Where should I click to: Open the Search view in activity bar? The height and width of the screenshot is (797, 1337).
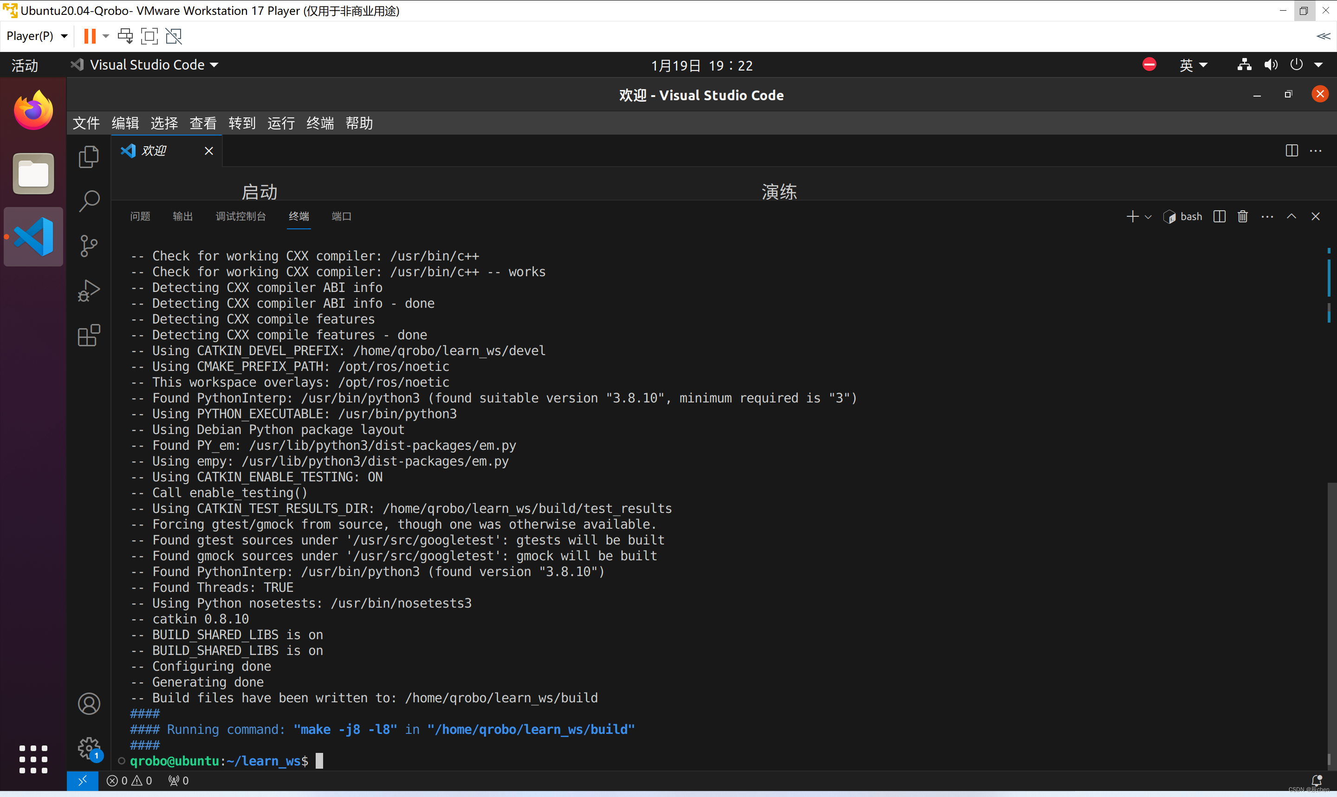pos(89,201)
